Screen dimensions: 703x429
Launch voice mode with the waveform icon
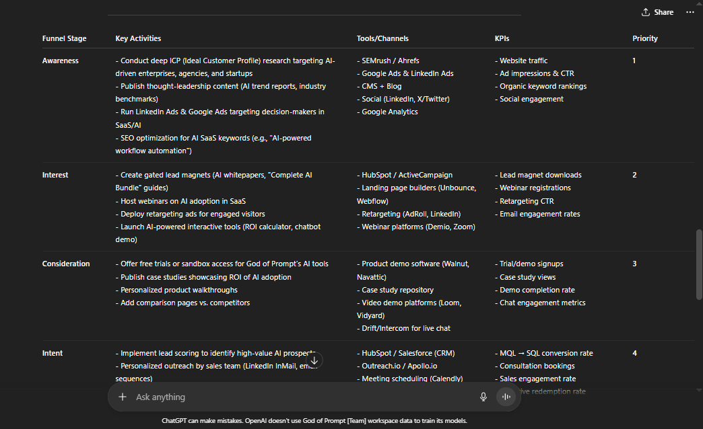(506, 397)
